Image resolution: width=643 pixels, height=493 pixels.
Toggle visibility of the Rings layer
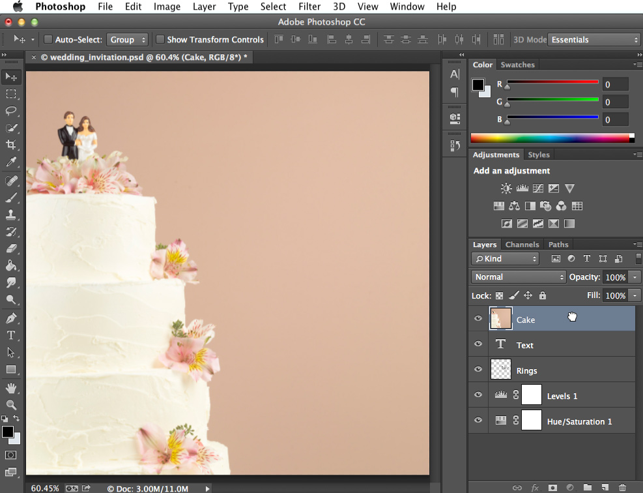click(478, 369)
